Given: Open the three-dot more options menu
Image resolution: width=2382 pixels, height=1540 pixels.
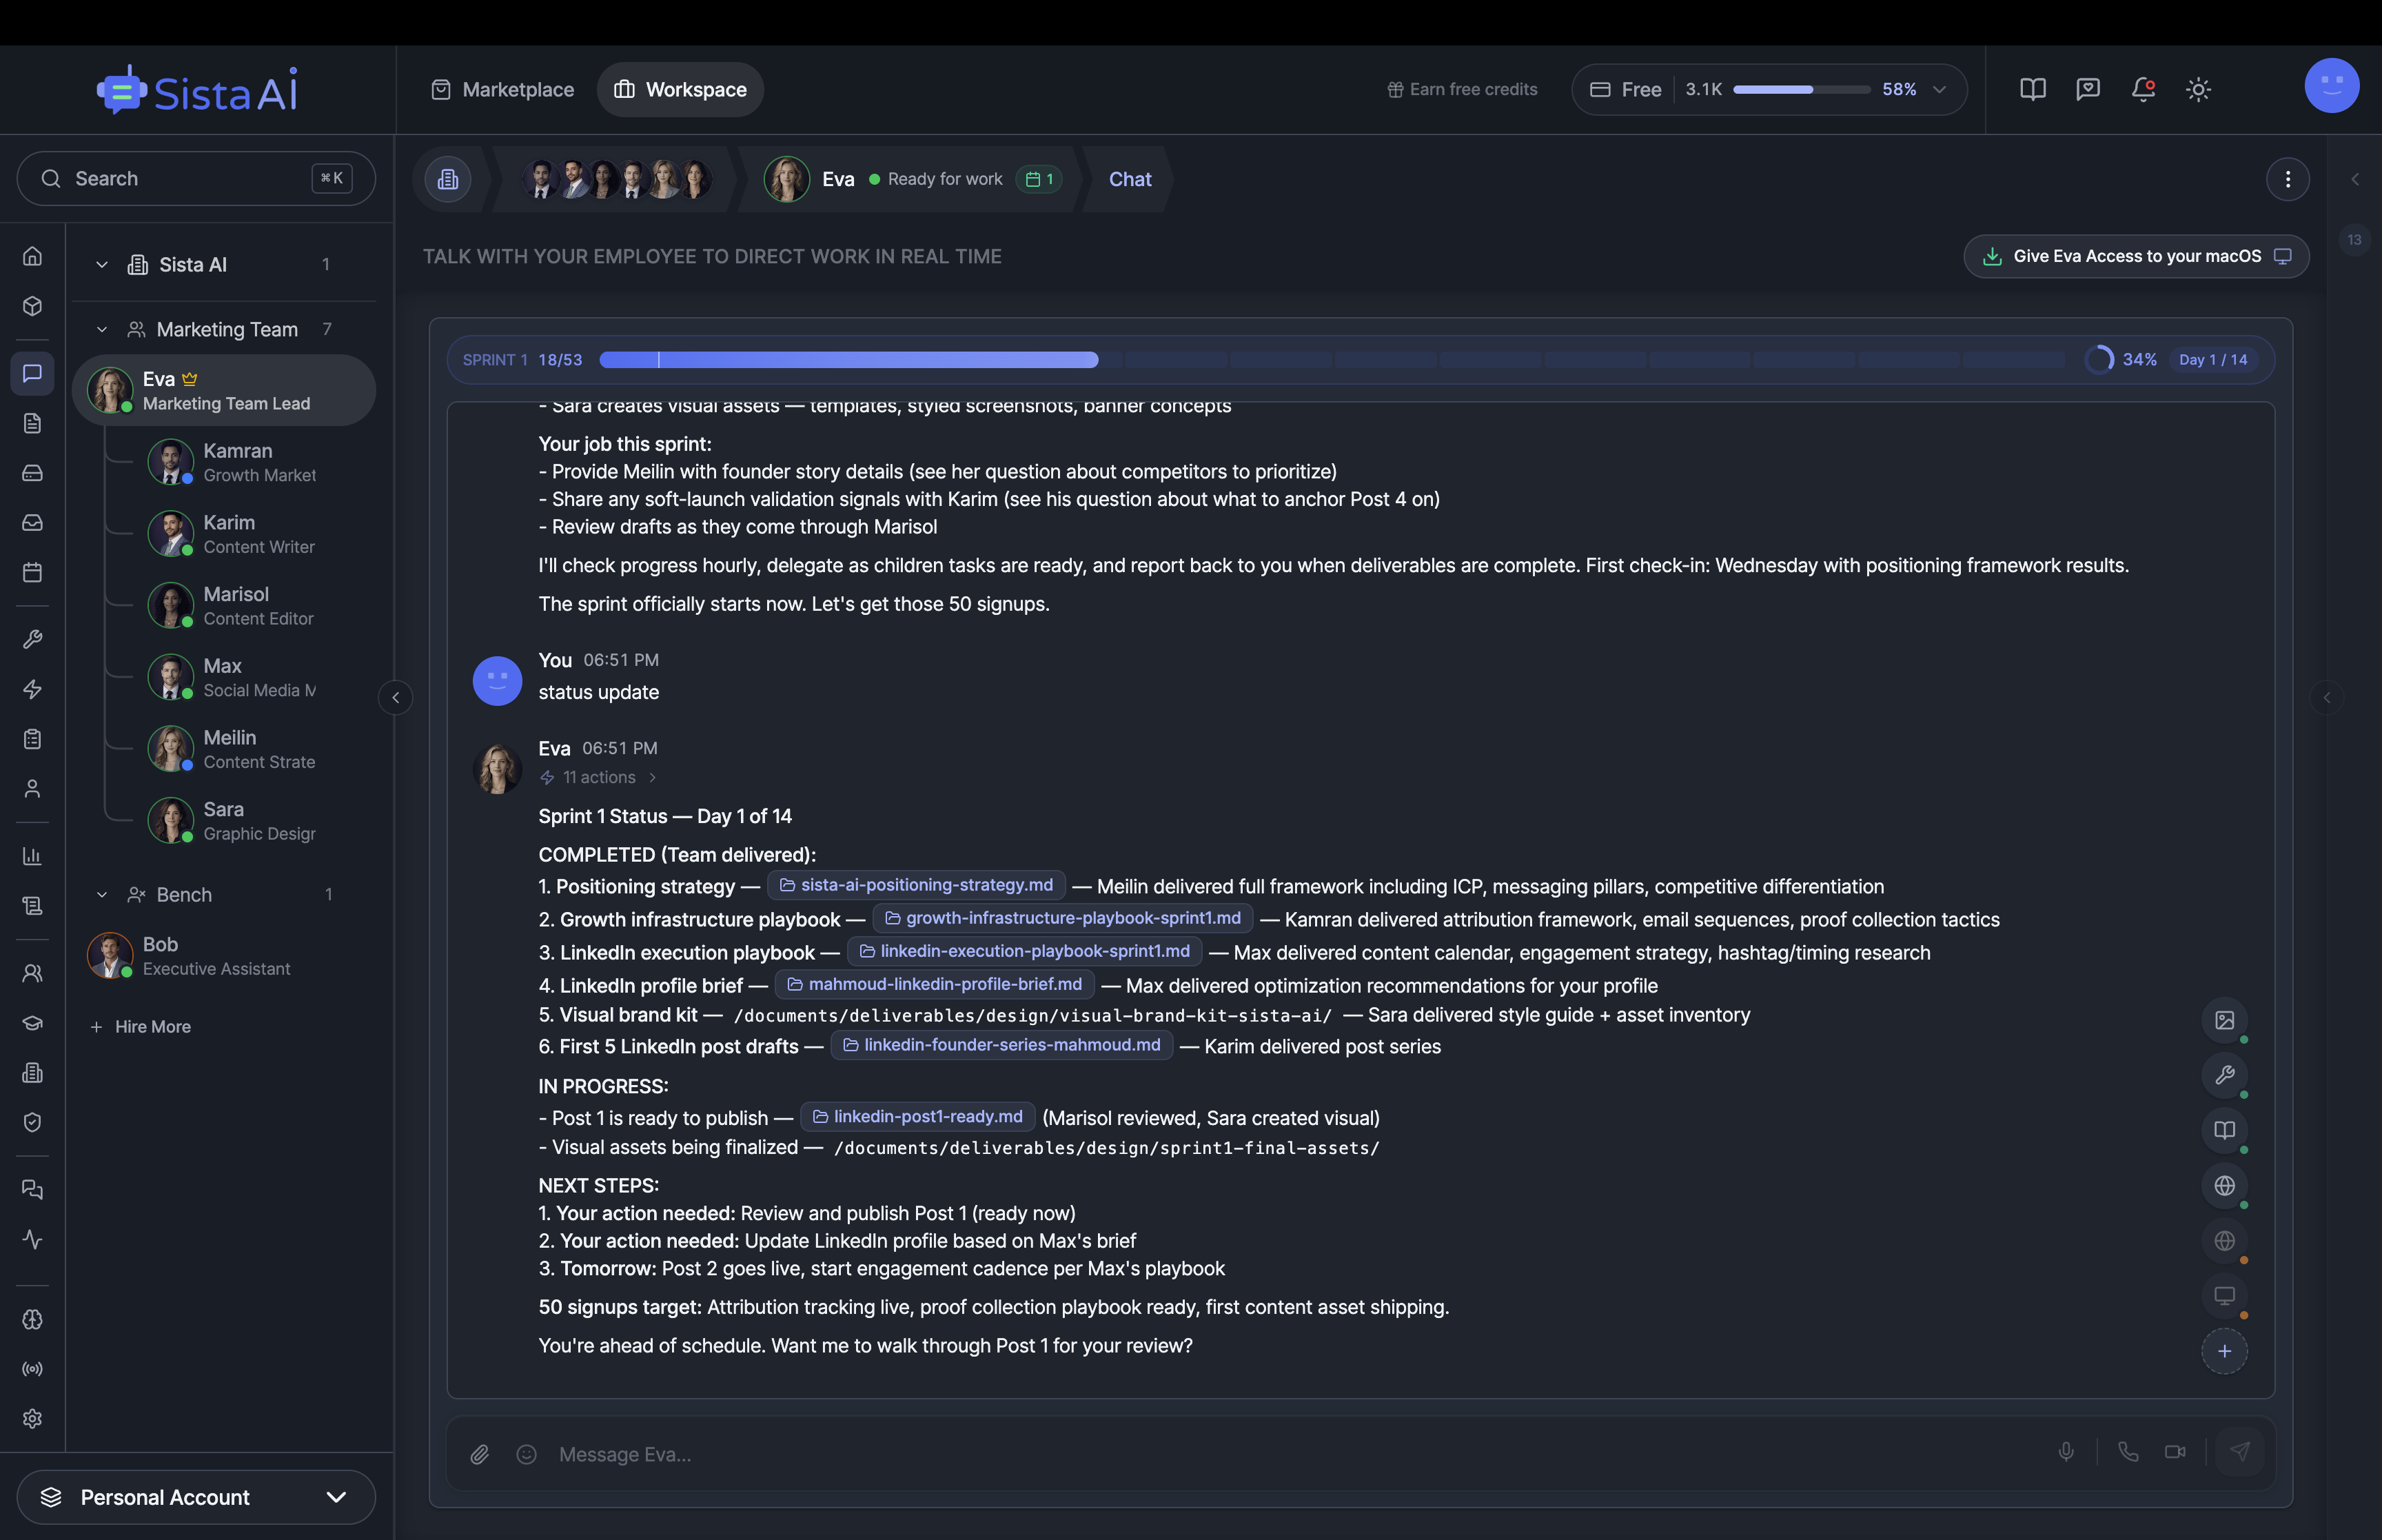Looking at the screenshot, I should pyautogui.click(x=2287, y=180).
